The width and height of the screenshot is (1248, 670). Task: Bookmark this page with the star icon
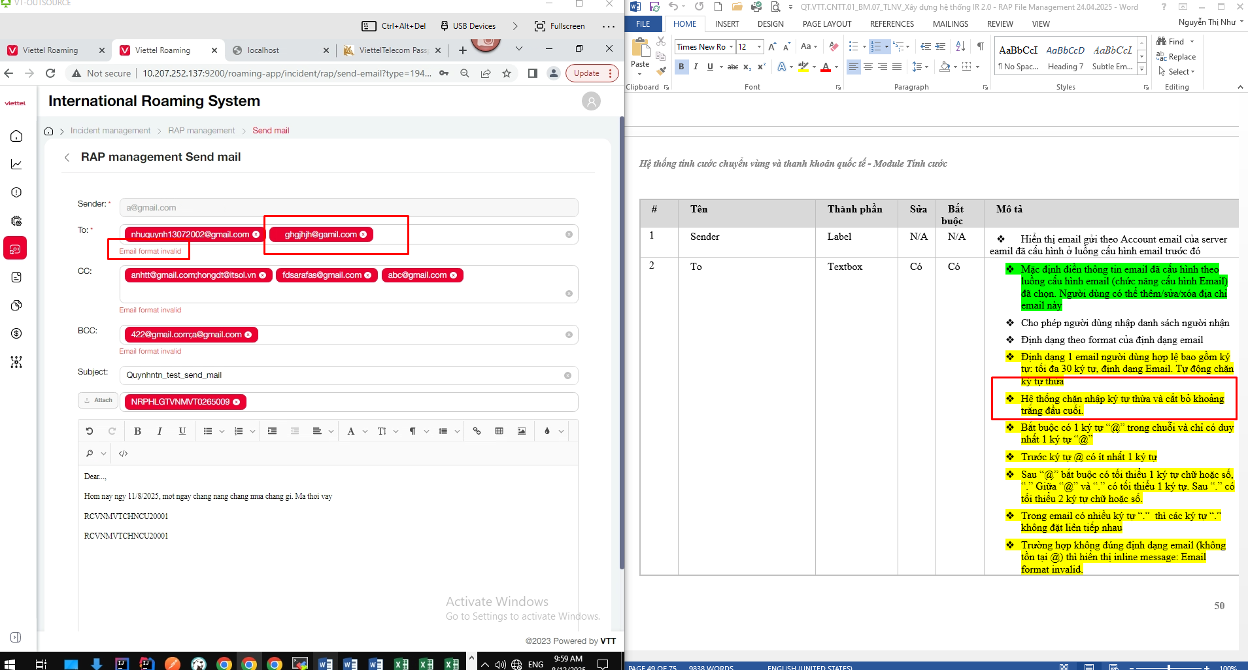pyautogui.click(x=507, y=73)
